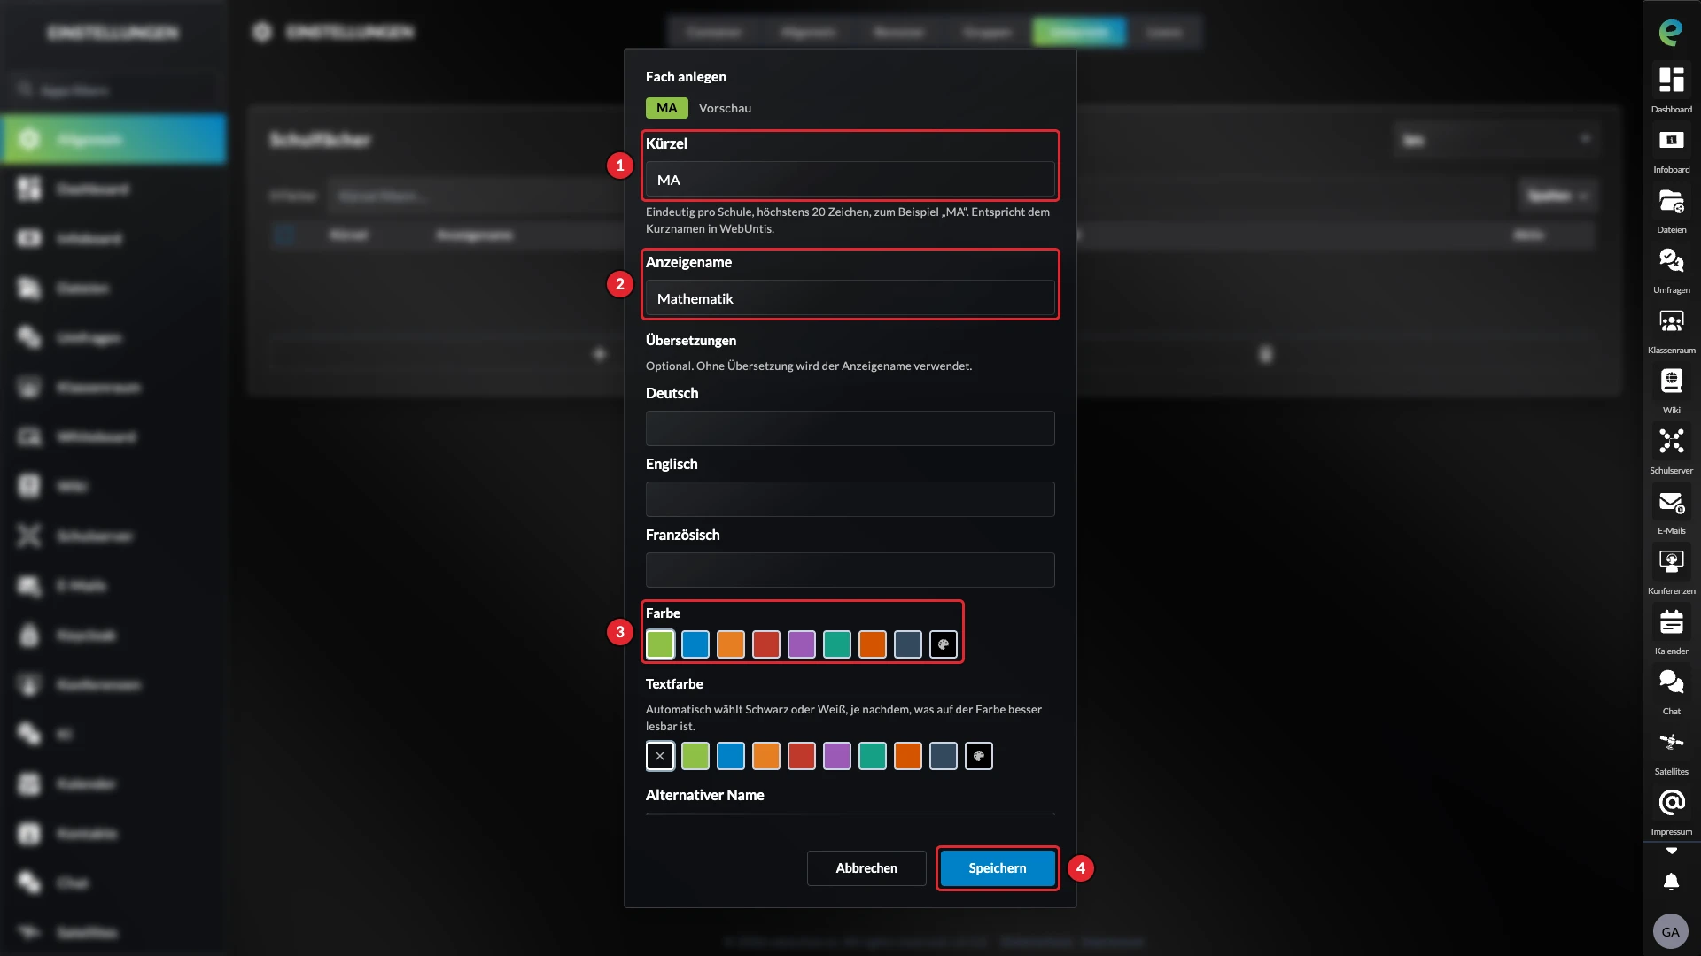Open the Impressum icon in right sidebar
Viewport: 1701px width, 956px height.
[1671, 803]
